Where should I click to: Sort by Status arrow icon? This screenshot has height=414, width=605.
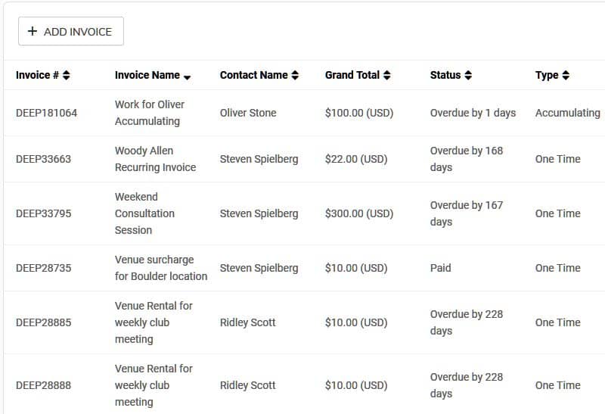pyautogui.click(x=468, y=76)
